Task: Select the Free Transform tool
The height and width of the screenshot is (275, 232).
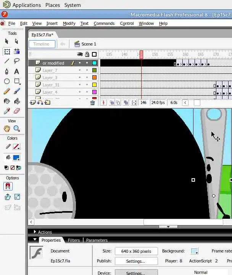Action: coord(7,52)
